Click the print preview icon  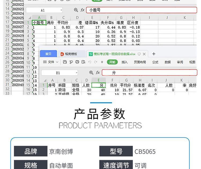pyautogui.click(x=83, y=62)
